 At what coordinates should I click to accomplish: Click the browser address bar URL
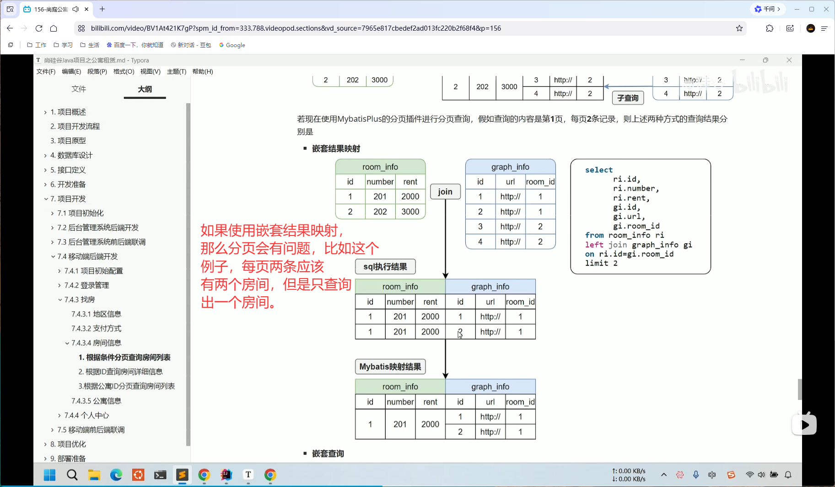[296, 28]
